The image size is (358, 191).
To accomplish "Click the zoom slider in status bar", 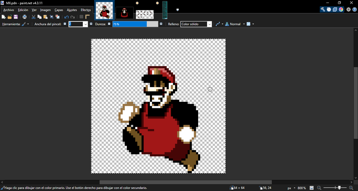I will coord(335,188).
